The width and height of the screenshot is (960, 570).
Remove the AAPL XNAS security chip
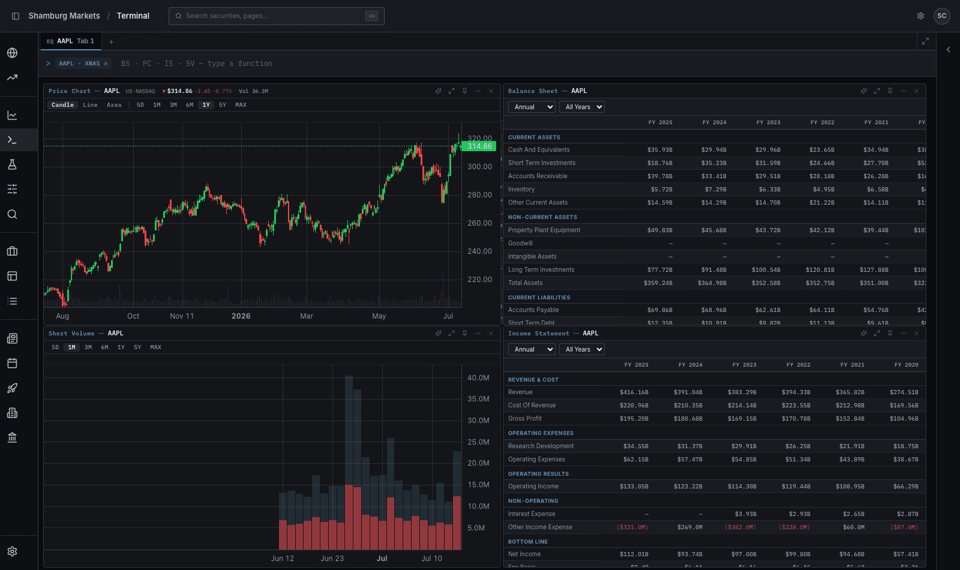[106, 64]
